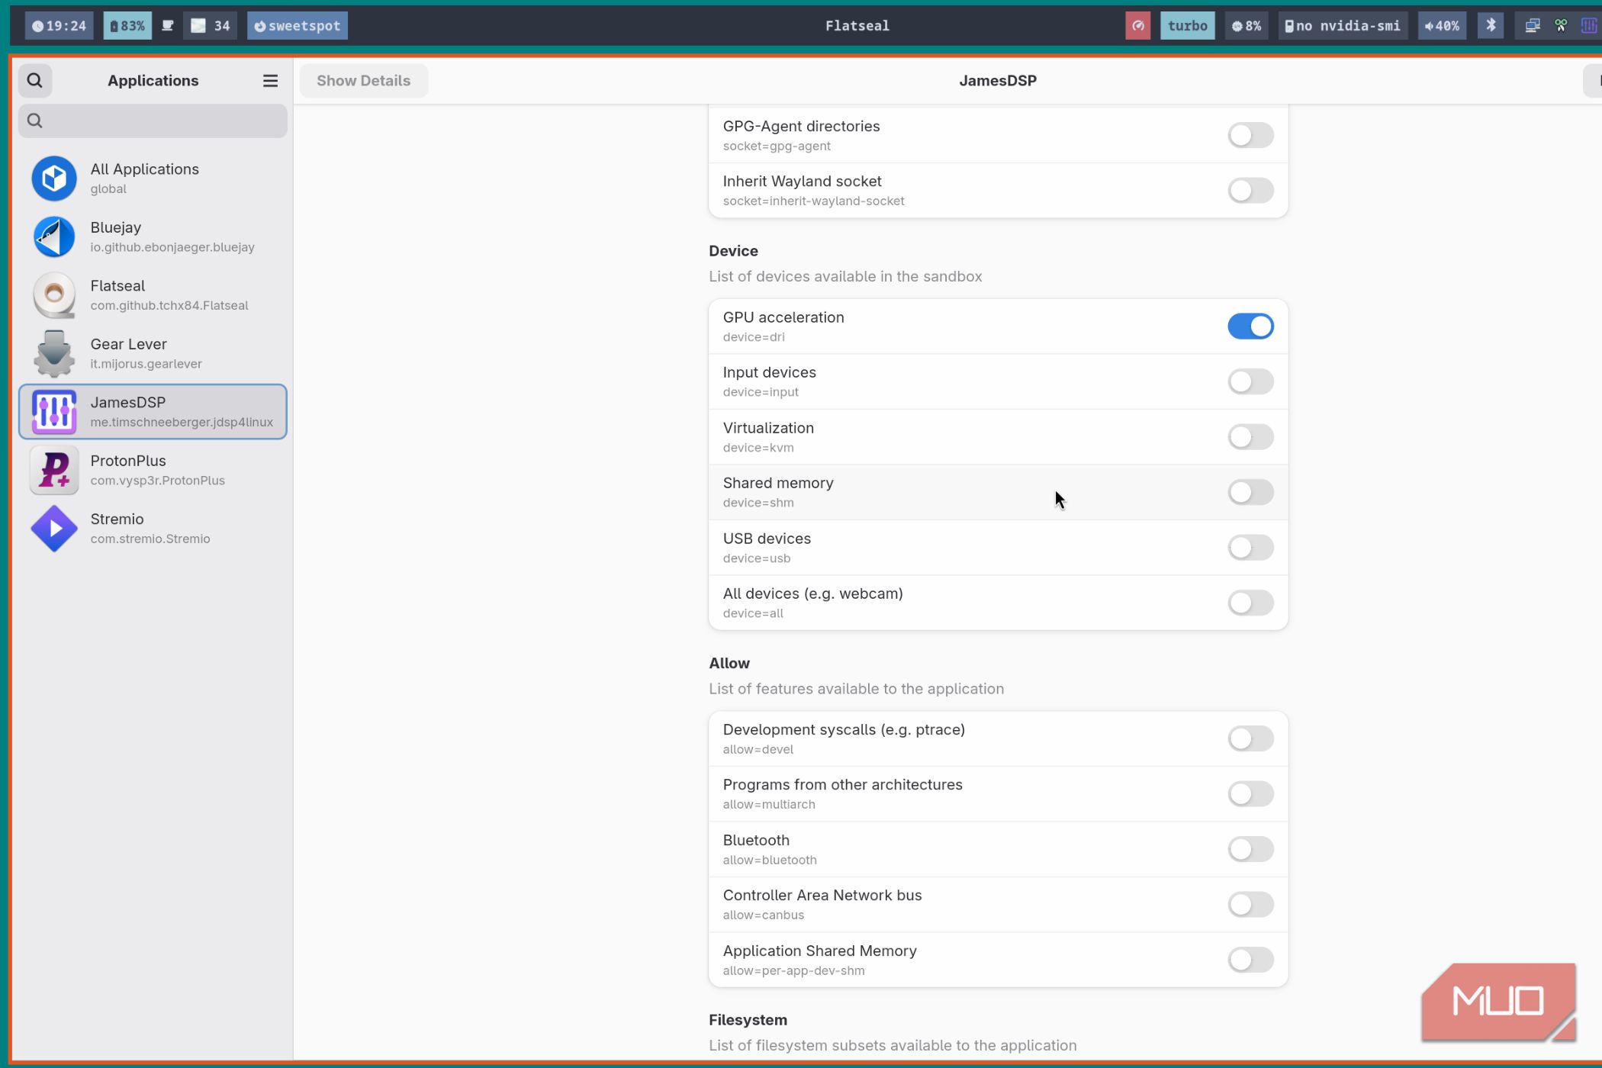
Task: Click the Show Details button
Action: [363, 81]
